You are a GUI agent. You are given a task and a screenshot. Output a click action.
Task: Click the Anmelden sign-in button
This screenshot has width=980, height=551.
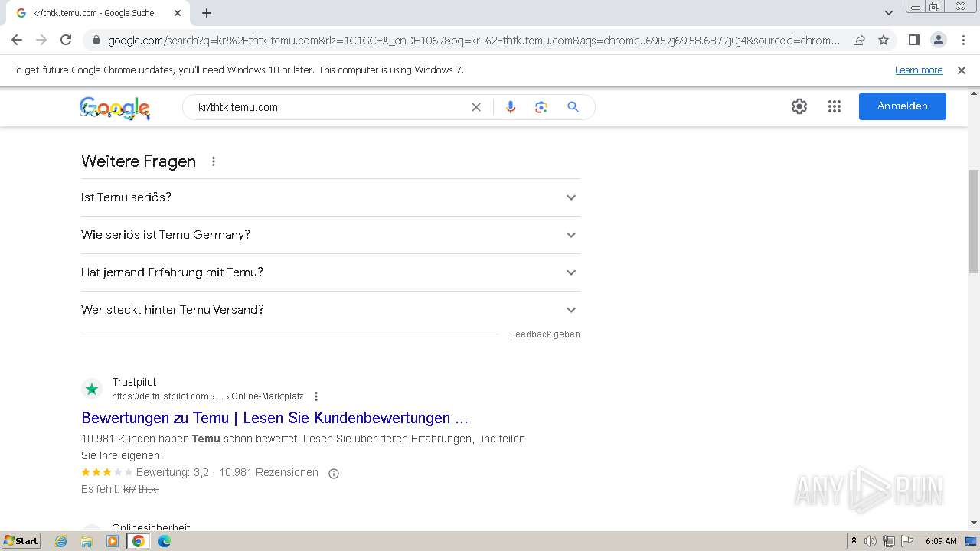click(x=903, y=106)
